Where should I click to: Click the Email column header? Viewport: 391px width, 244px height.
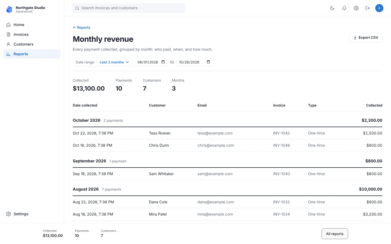coord(202,105)
